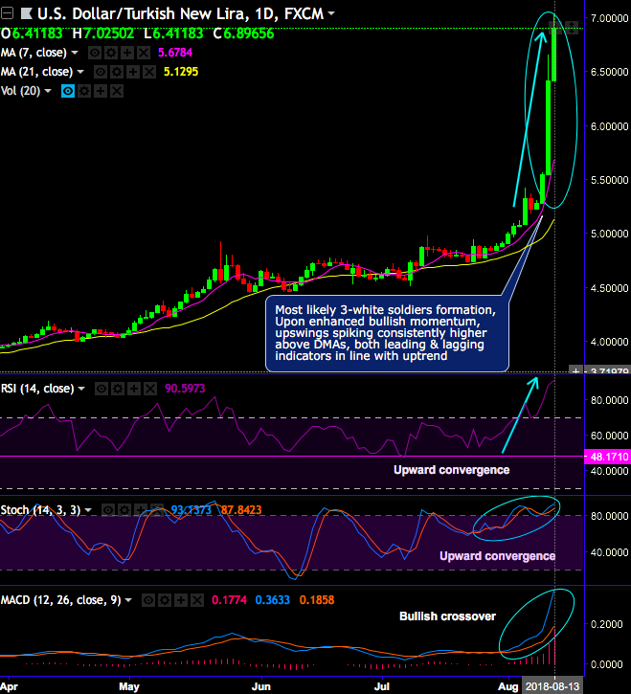
Task: Click the MACD value 0.1858
Action: 317,600
